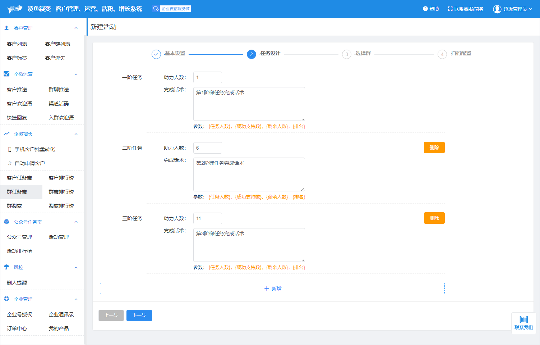The image size is (540, 345).
Task: Click the 三阶任务 助力人数 input field
Action: click(x=207, y=218)
